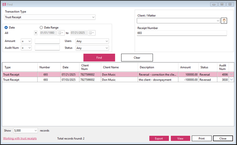The image size is (237, 145).
Task: Click the 100000.00 amount cell
Action: [188, 74]
